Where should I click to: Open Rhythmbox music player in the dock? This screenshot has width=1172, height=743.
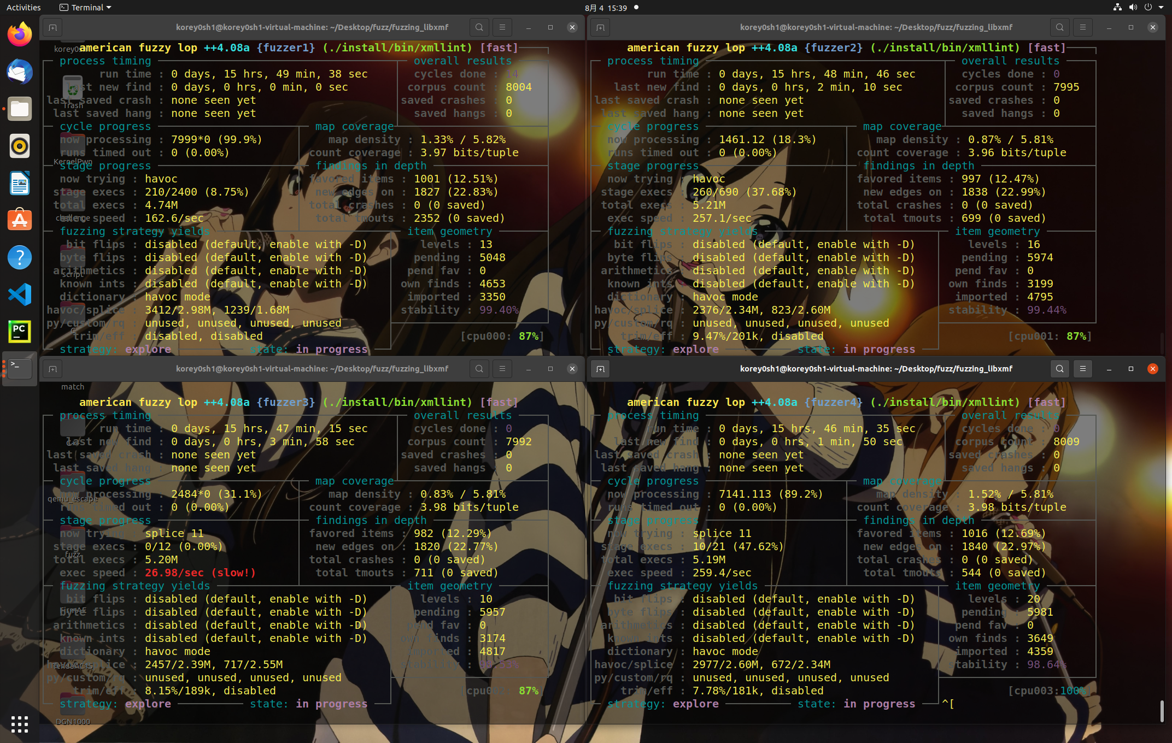tap(20, 146)
